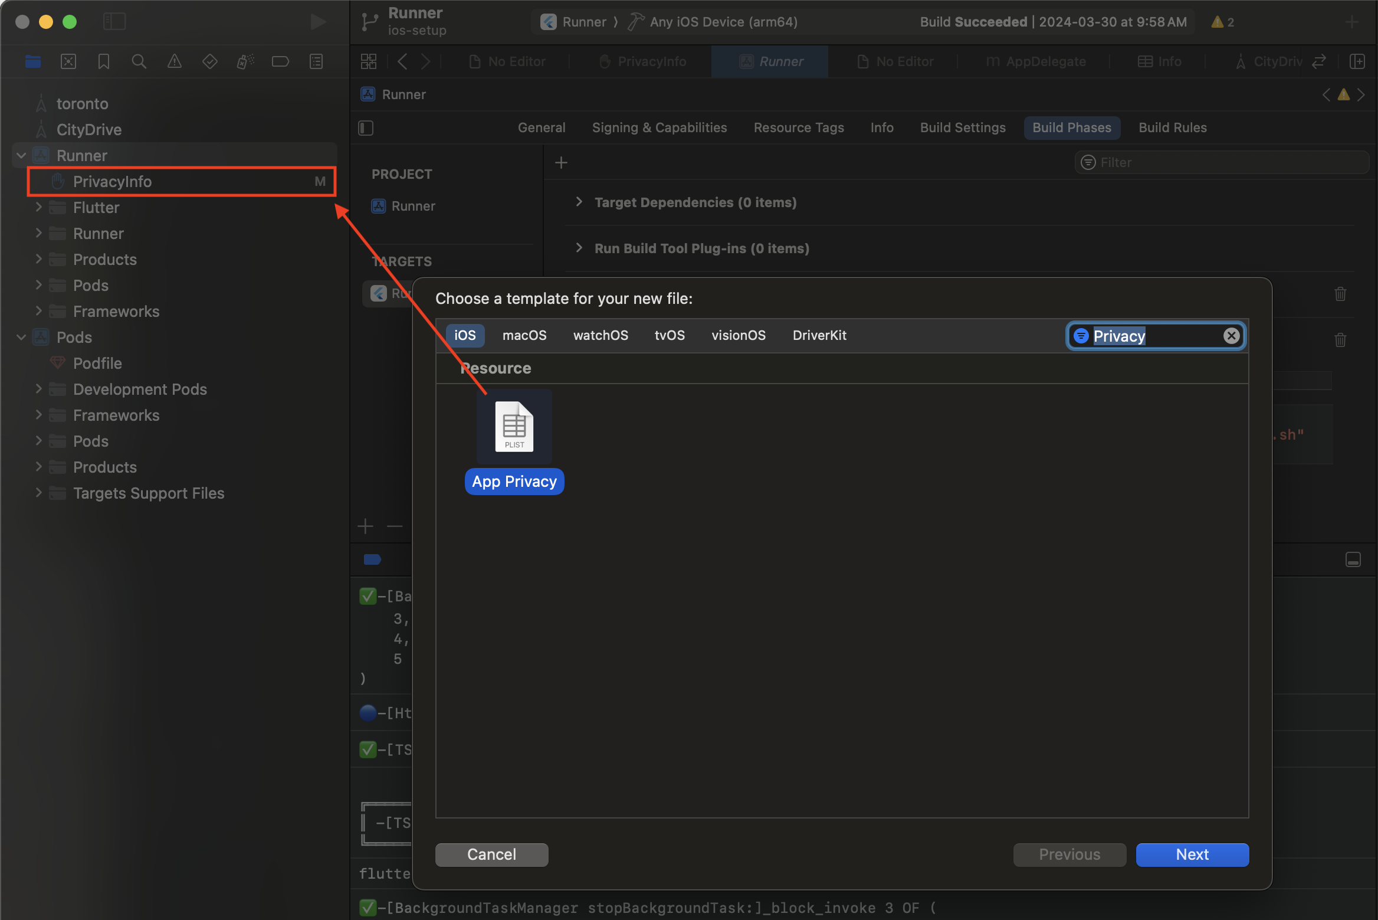Viewport: 1378px width, 920px height.
Task: Click the Next button
Action: click(1192, 854)
